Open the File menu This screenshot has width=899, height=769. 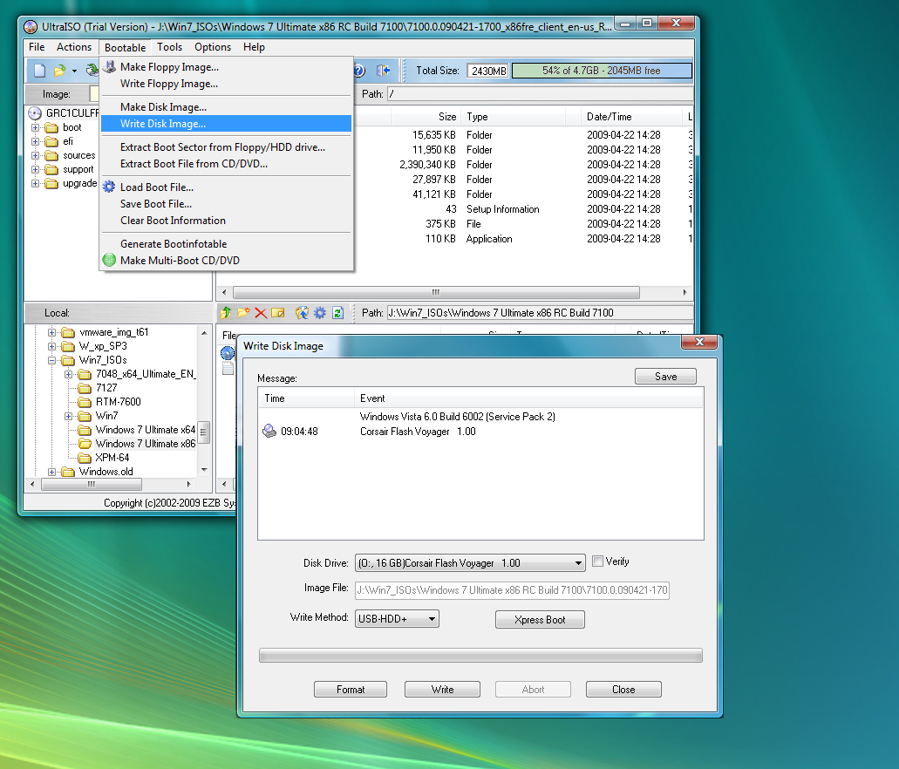37,47
